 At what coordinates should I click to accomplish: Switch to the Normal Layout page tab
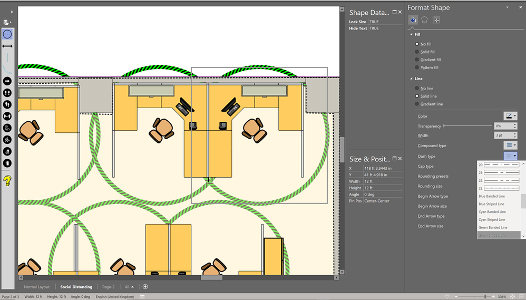coord(36,287)
